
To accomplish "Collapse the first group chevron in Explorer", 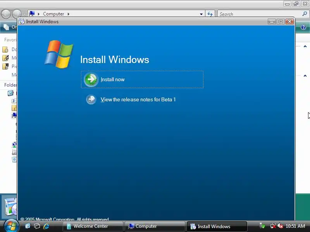I will click(x=305, y=46).
